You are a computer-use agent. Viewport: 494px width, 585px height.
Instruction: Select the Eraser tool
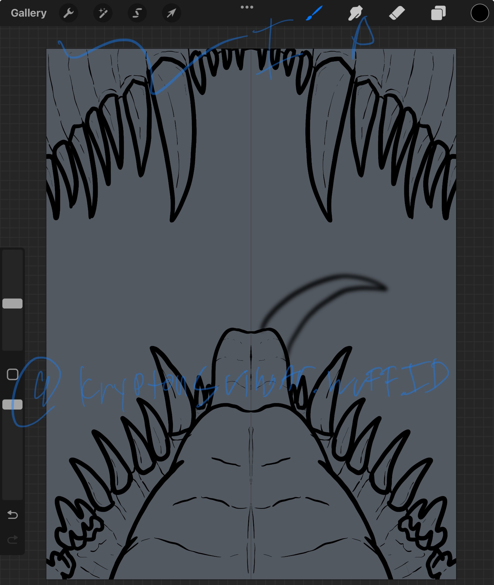point(397,13)
